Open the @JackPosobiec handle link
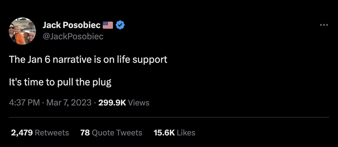This screenshot has height=147, width=338. (73, 36)
